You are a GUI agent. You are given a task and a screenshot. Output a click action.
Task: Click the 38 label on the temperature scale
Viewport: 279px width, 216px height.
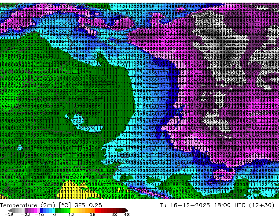(114, 214)
